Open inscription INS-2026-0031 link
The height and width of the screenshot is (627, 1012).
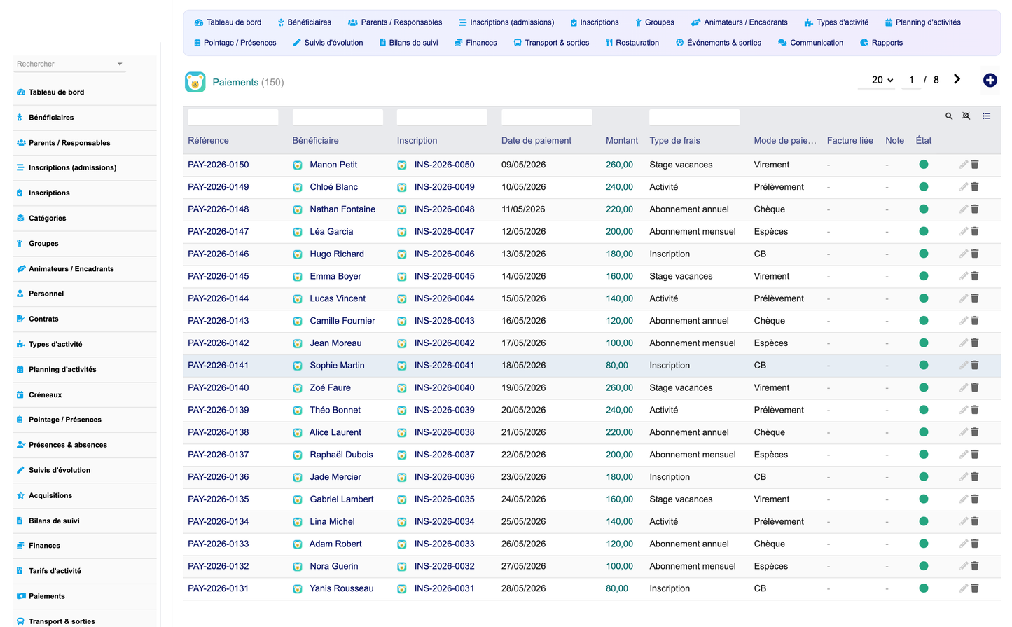444,588
